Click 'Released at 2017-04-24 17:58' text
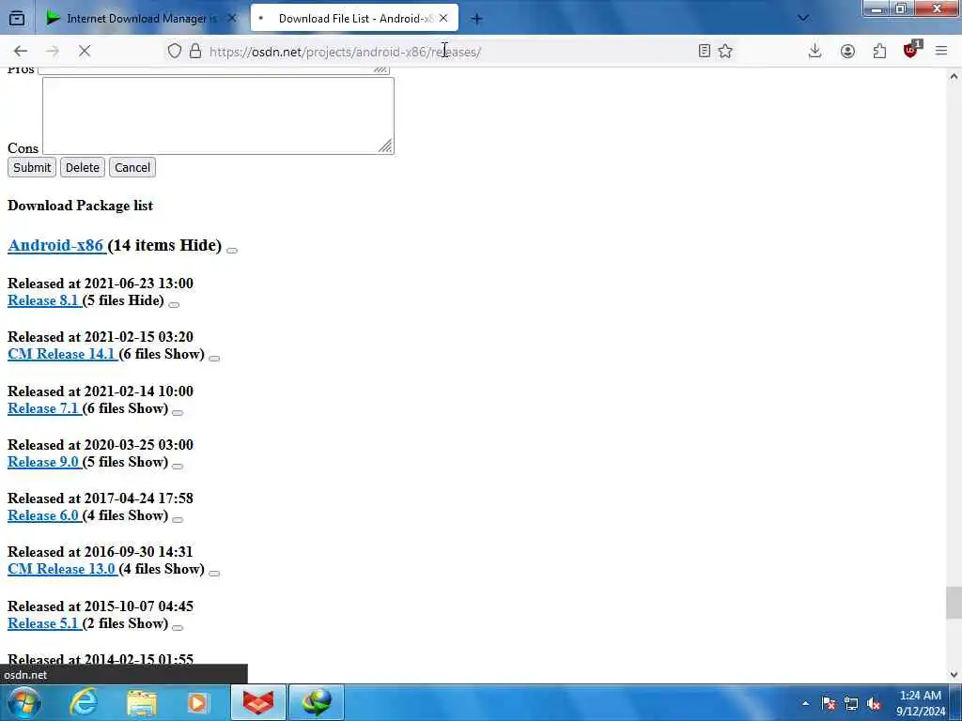The image size is (962, 721). click(x=100, y=499)
